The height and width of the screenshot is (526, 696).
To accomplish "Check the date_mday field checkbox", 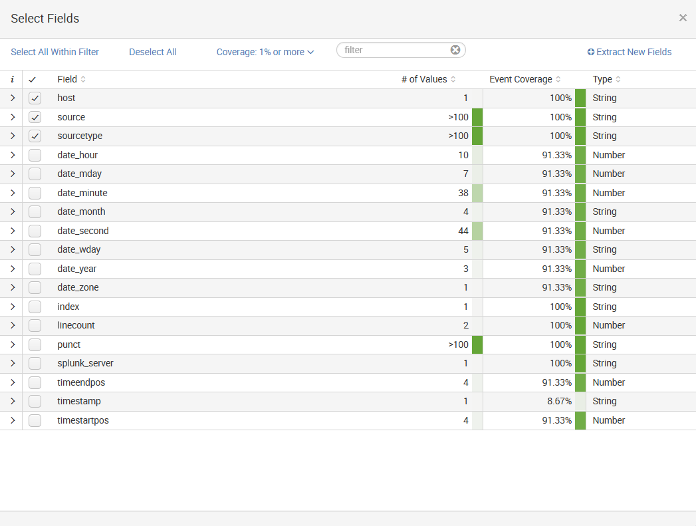I will tap(35, 174).
